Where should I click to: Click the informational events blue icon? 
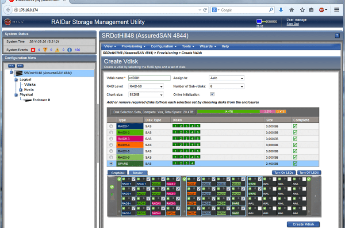69,50
